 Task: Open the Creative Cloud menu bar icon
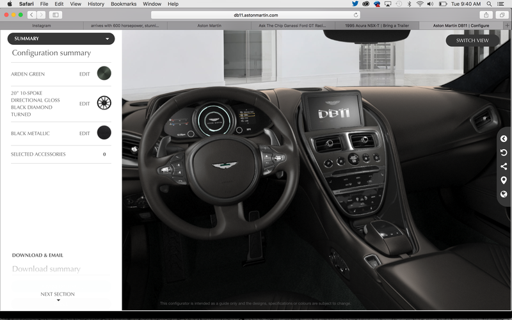click(x=365, y=4)
